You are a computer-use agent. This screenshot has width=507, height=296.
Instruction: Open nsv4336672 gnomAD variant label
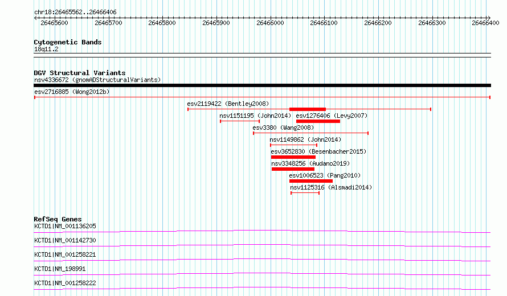pyautogui.click(x=97, y=80)
